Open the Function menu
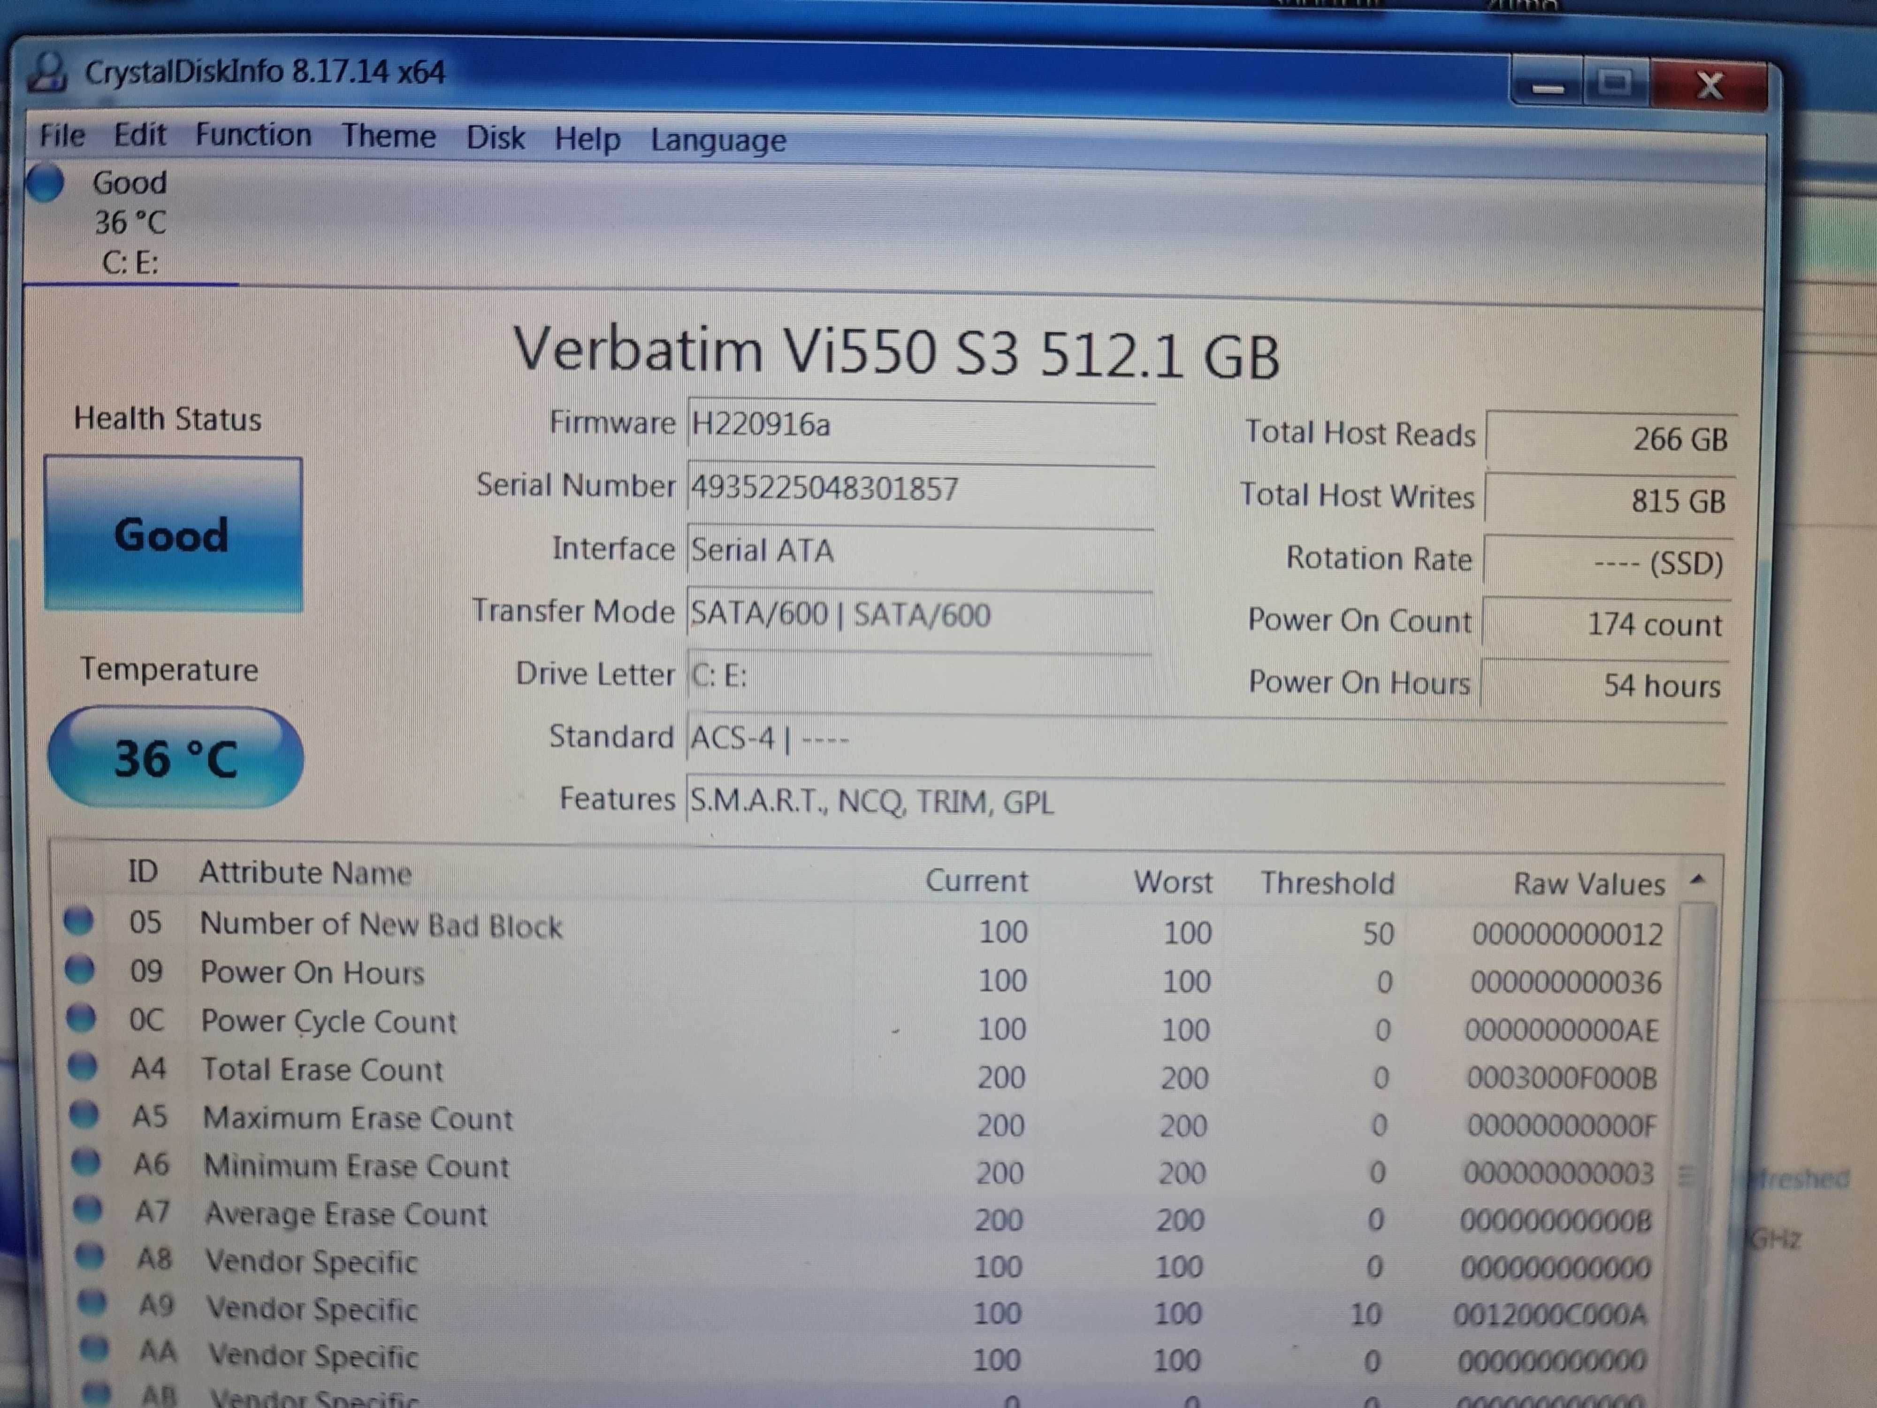Screen dimensions: 1877x1408 pos(253,135)
